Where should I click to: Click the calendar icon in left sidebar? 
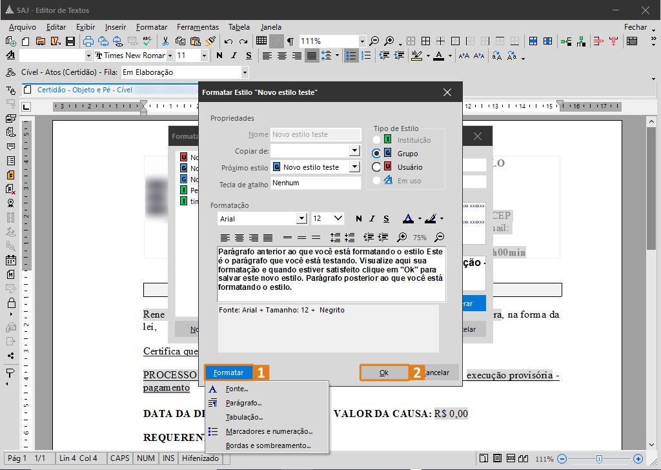point(11,260)
